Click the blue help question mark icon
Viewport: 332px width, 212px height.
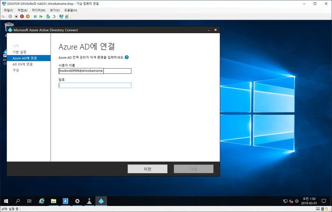click(x=127, y=57)
